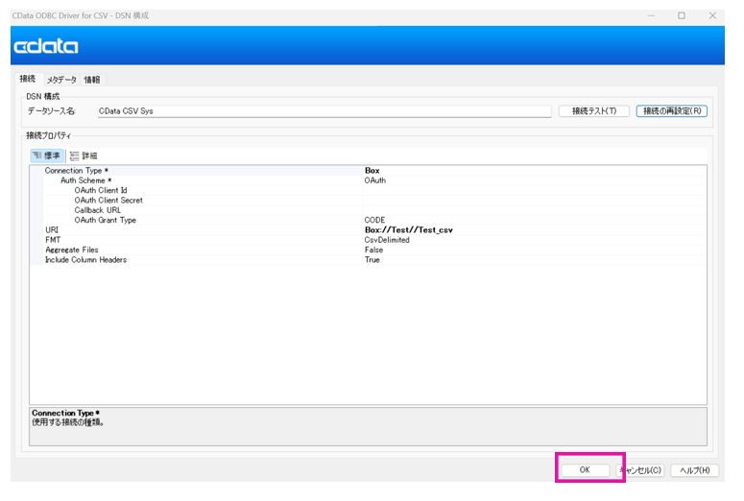Click the 接続テスト(T) button
The height and width of the screenshot is (501, 744).
click(594, 111)
